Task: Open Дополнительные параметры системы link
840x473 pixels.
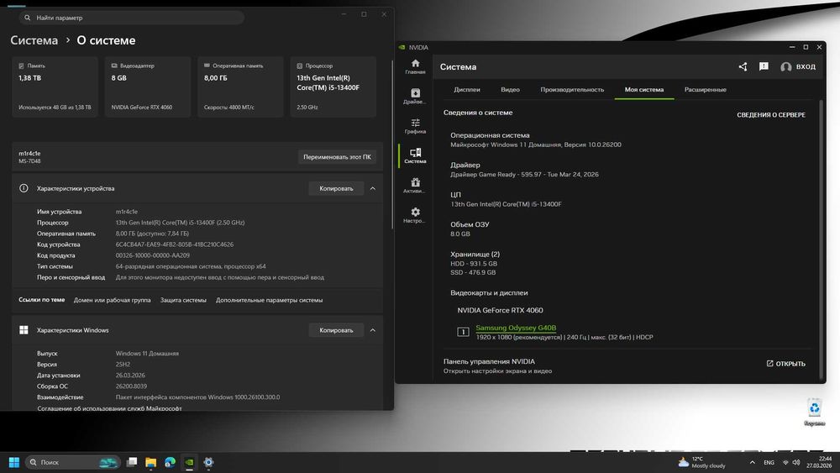Action: (269, 300)
